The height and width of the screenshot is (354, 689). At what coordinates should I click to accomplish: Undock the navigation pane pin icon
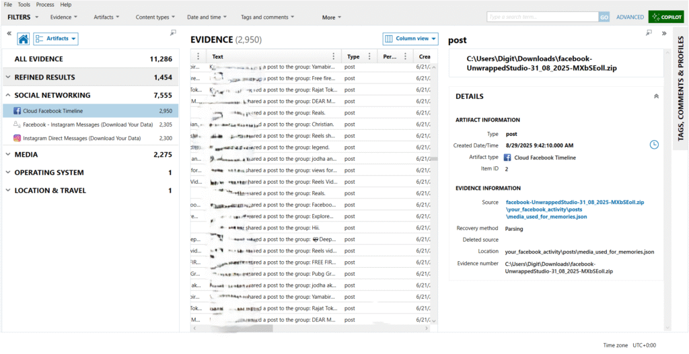(173, 32)
